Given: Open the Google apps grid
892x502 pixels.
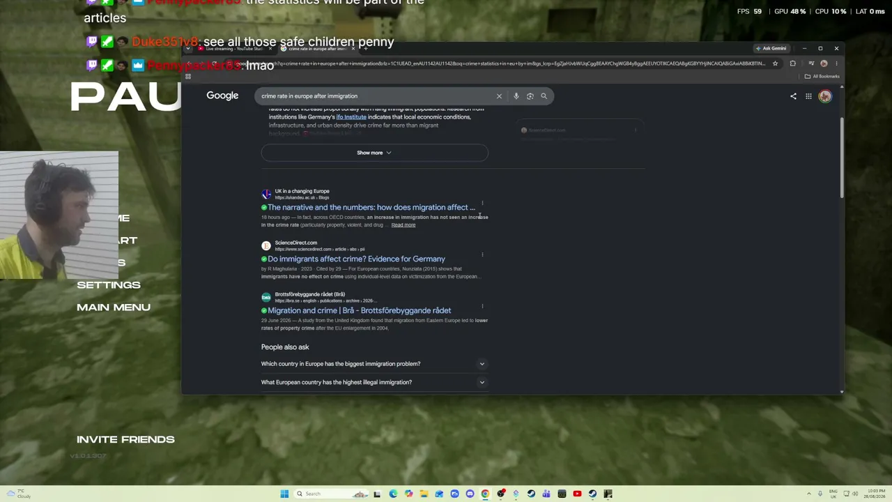Looking at the screenshot, I should click(808, 96).
